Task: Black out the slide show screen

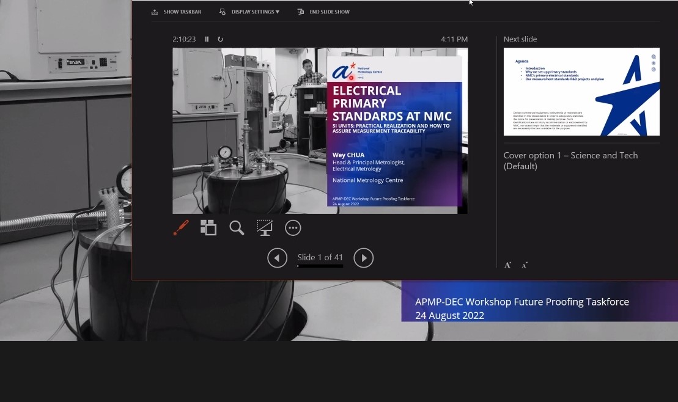Action: (x=264, y=228)
